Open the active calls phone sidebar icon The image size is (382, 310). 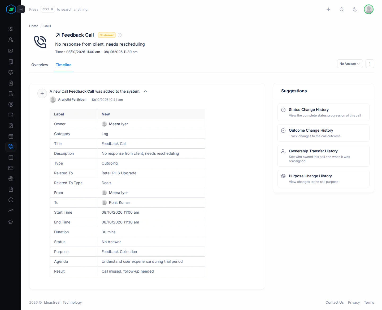11,147
